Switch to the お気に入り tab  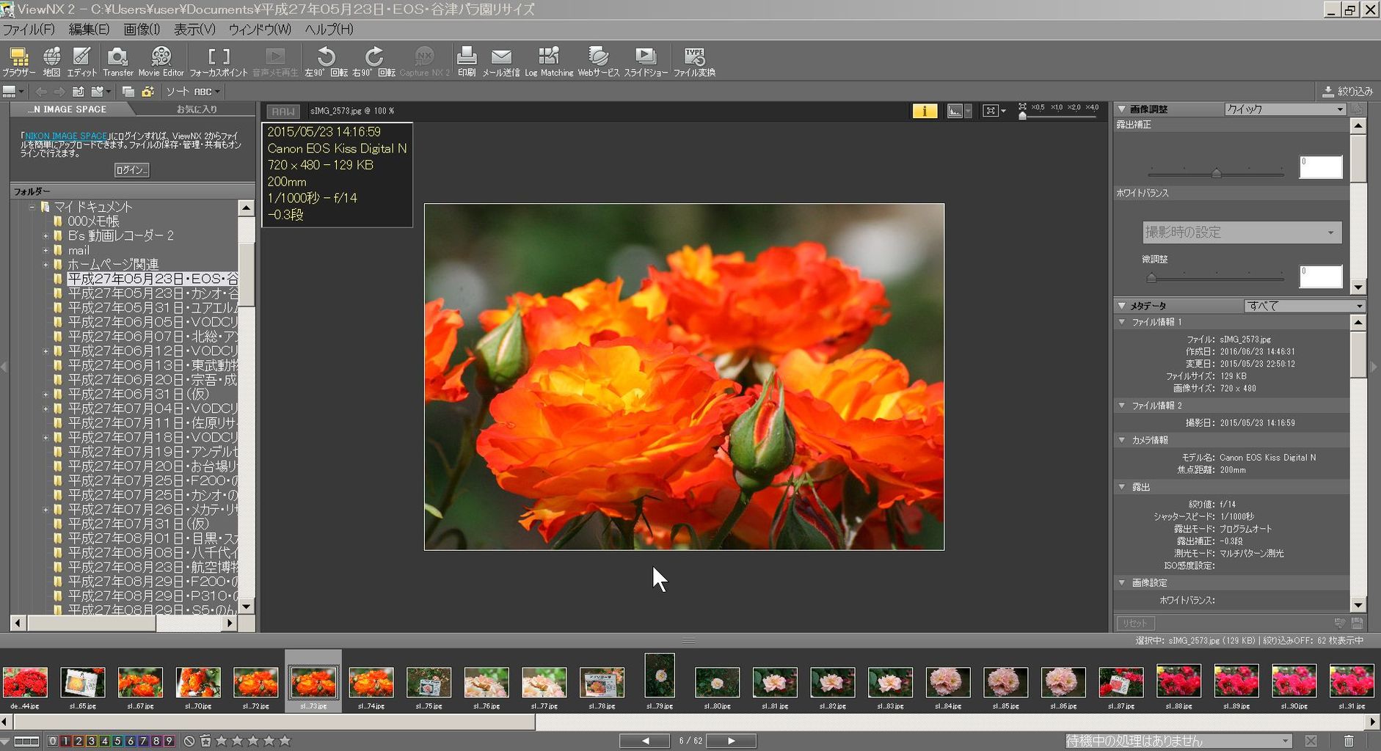point(197,109)
